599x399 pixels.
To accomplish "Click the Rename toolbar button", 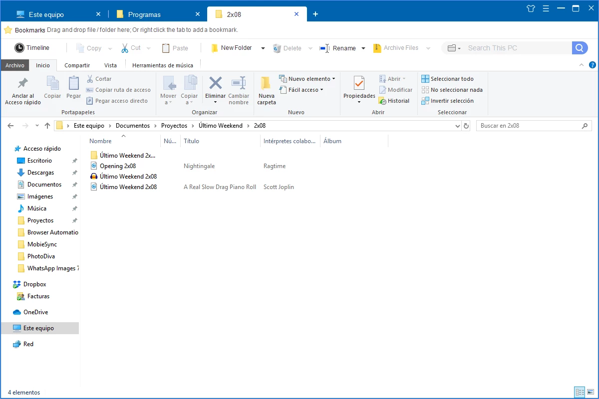I will [x=338, y=48].
